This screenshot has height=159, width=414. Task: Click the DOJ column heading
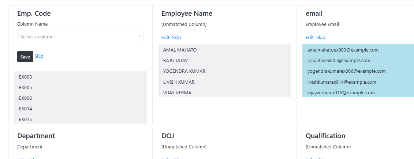pos(168,136)
